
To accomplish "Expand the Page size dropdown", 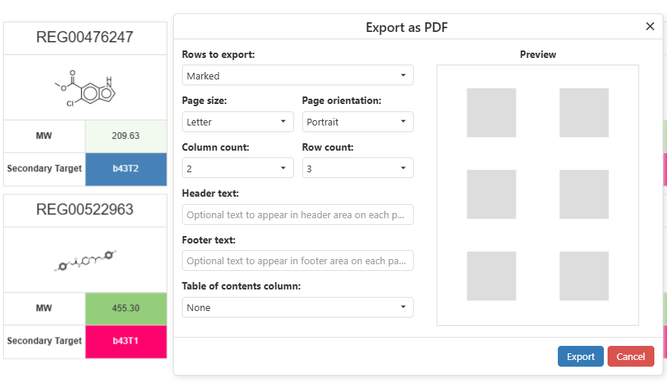I will tap(238, 122).
